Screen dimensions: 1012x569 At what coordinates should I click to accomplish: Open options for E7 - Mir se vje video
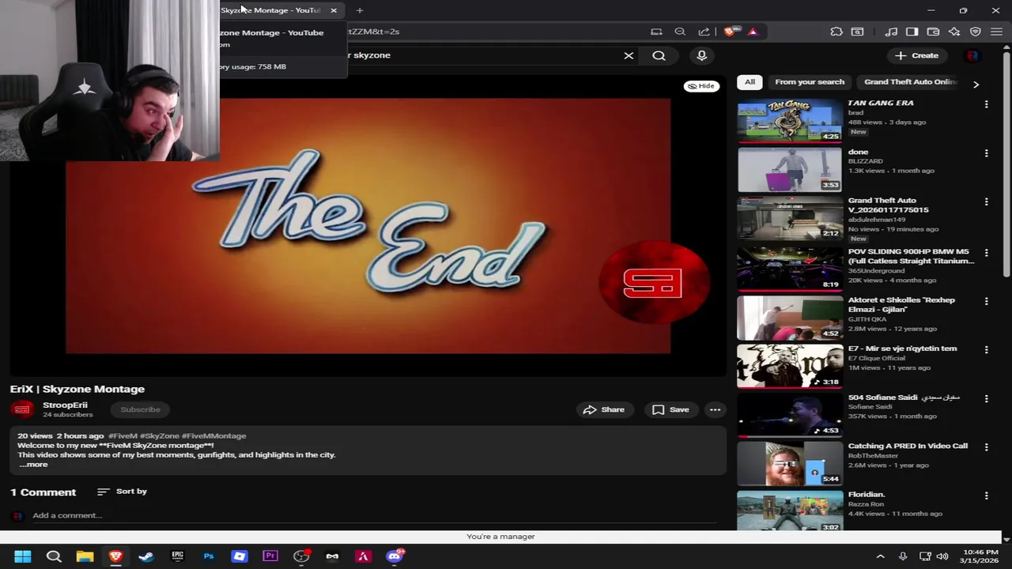coord(986,350)
